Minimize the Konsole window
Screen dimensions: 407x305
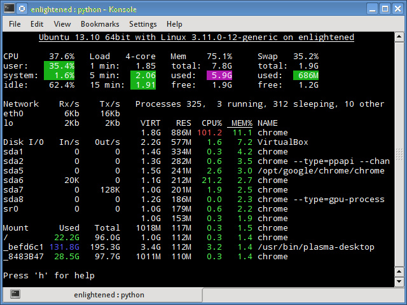coord(372,8)
